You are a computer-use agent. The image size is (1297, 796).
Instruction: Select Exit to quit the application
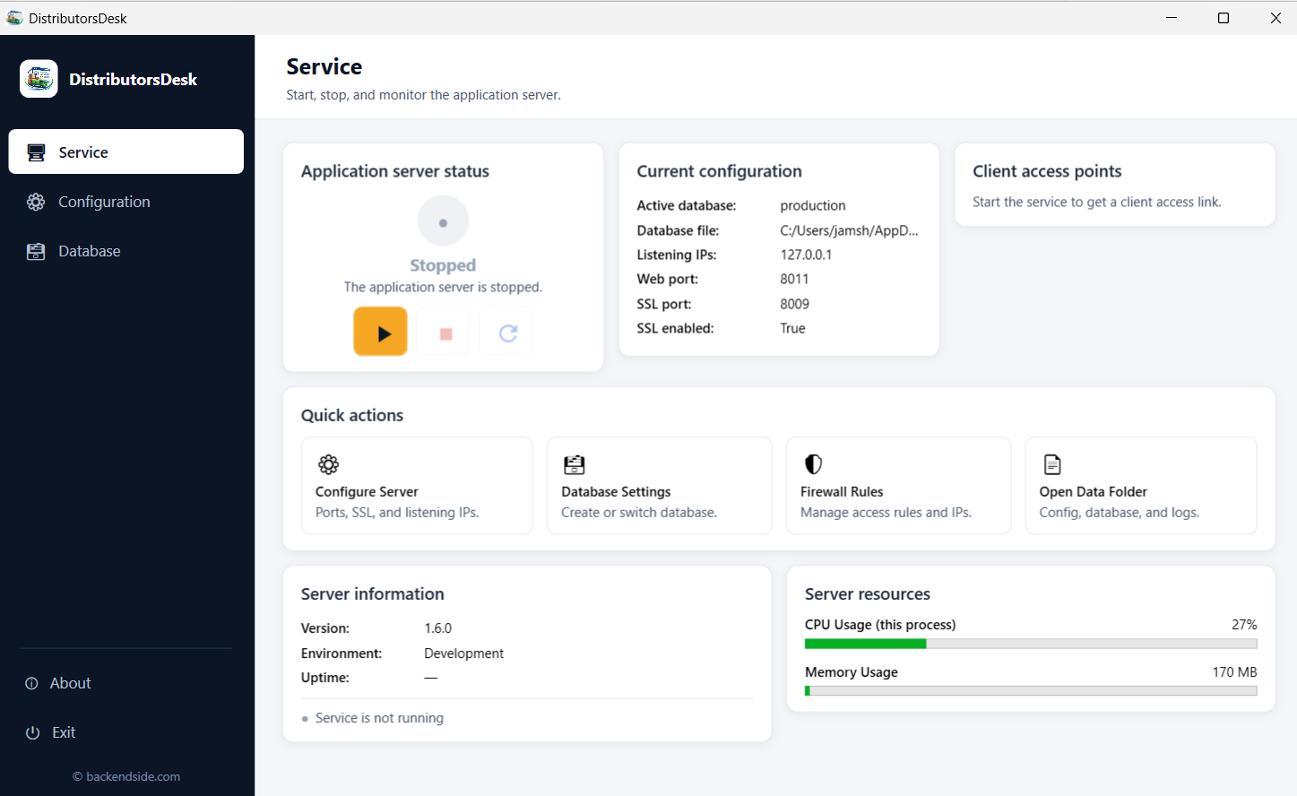[x=126, y=732]
